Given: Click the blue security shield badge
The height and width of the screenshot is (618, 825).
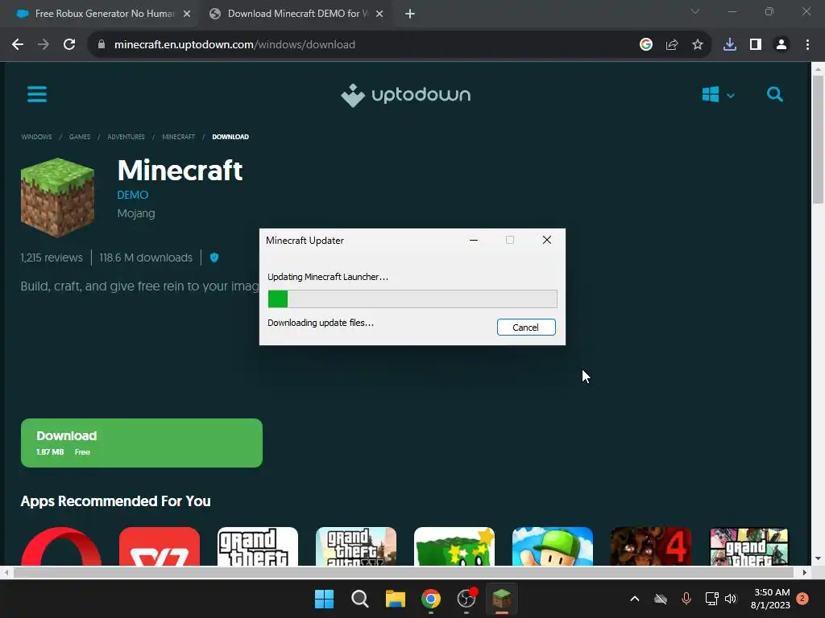Looking at the screenshot, I should pos(214,257).
